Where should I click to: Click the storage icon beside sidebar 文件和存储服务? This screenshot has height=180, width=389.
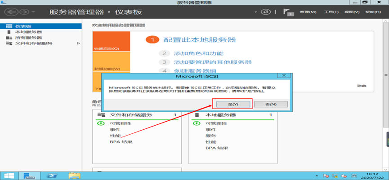(x=9, y=44)
